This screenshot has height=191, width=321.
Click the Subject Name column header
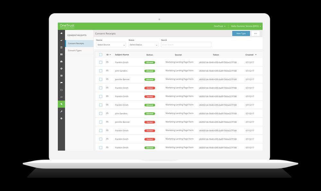point(122,55)
